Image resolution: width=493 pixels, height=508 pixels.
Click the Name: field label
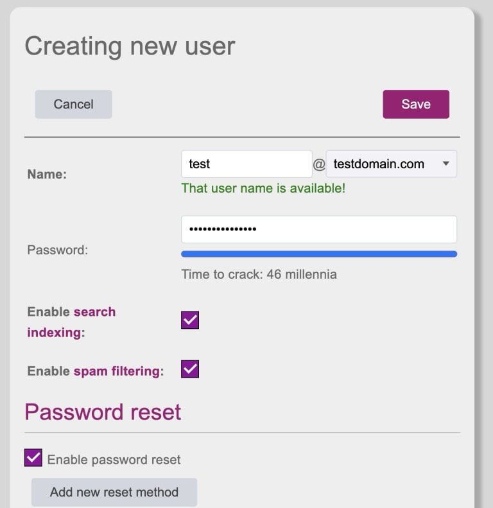pyautogui.click(x=47, y=174)
